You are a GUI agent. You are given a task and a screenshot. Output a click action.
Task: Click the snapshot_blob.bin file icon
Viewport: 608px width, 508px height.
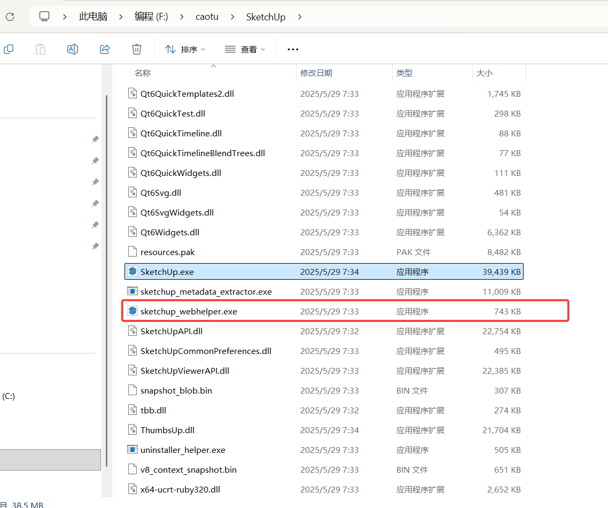coord(132,390)
